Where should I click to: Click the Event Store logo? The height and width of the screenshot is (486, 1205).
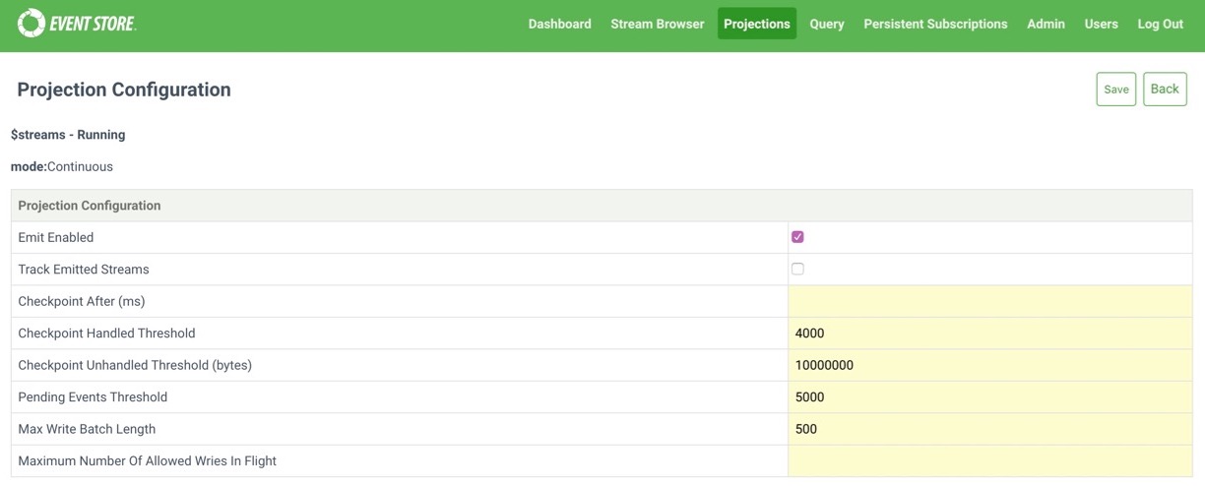click(x=77, y=24)
